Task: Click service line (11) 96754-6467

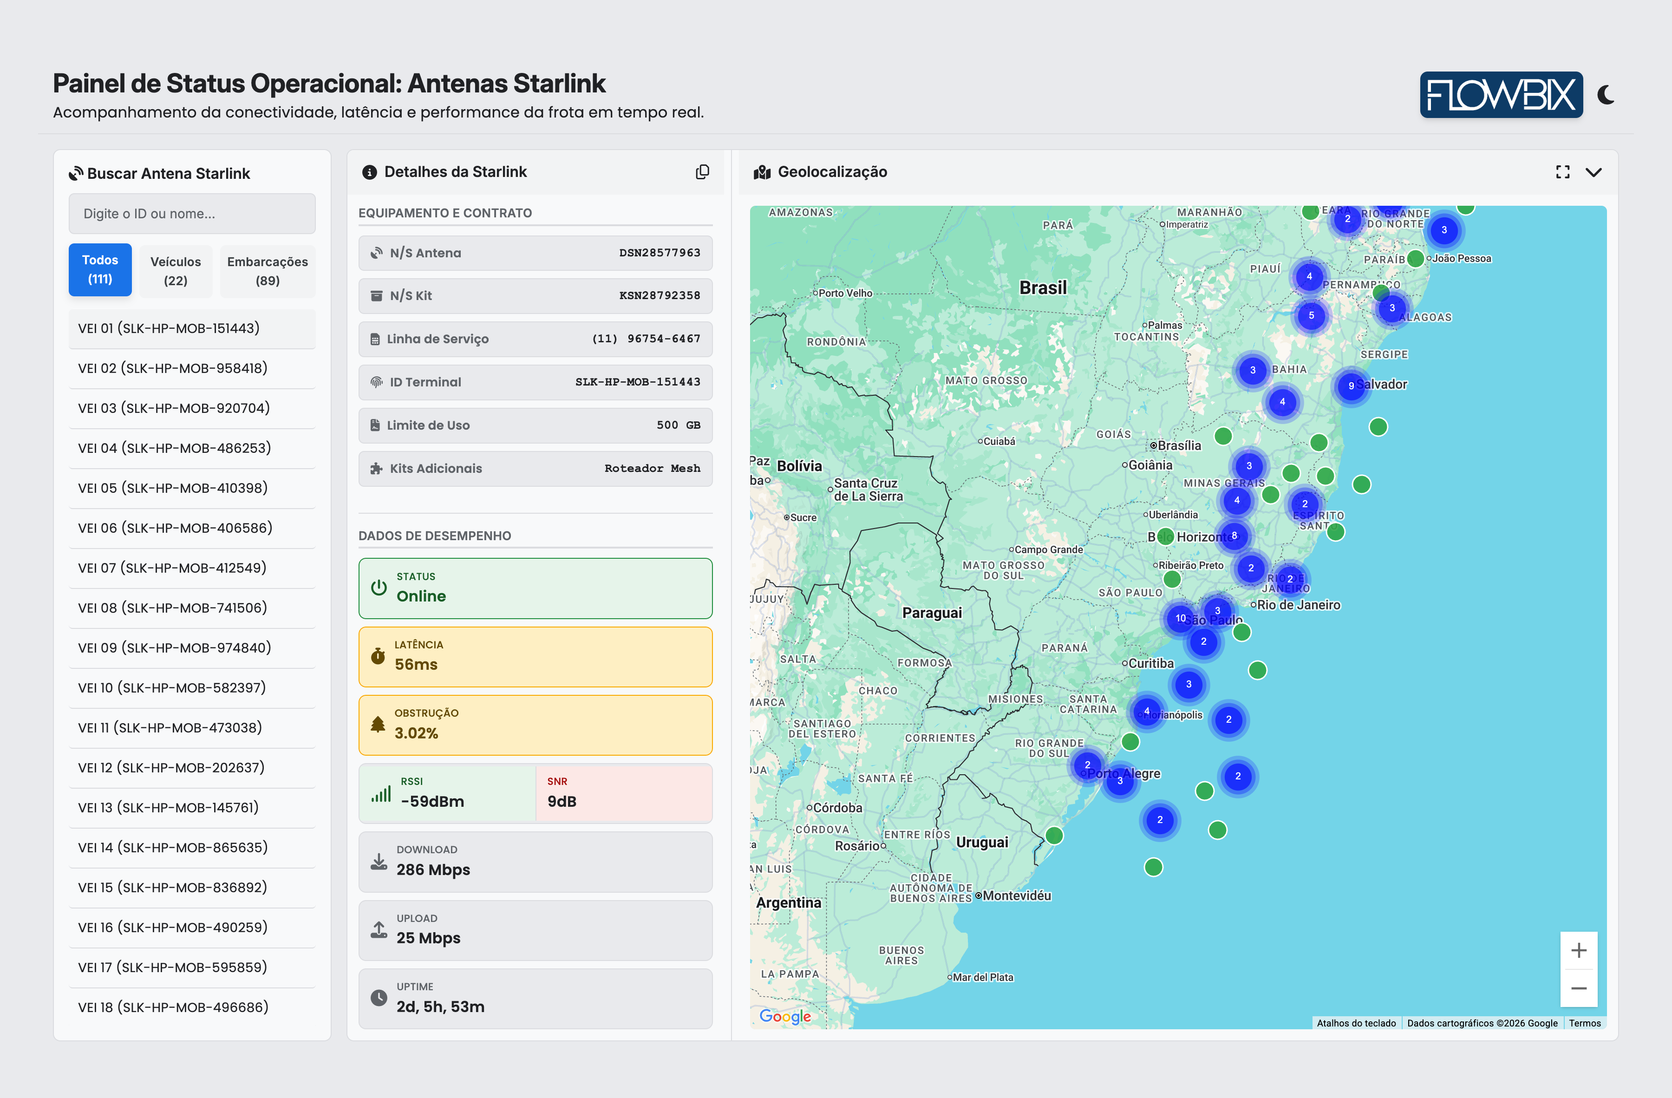Action: (x=647, y=340)
